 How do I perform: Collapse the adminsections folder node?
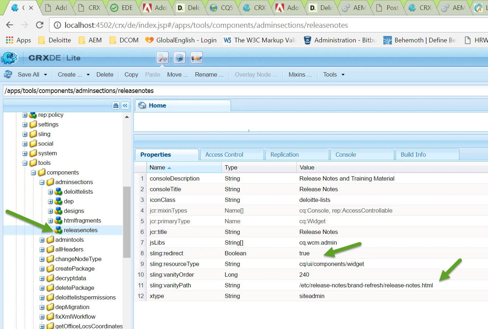coord(42,182)
